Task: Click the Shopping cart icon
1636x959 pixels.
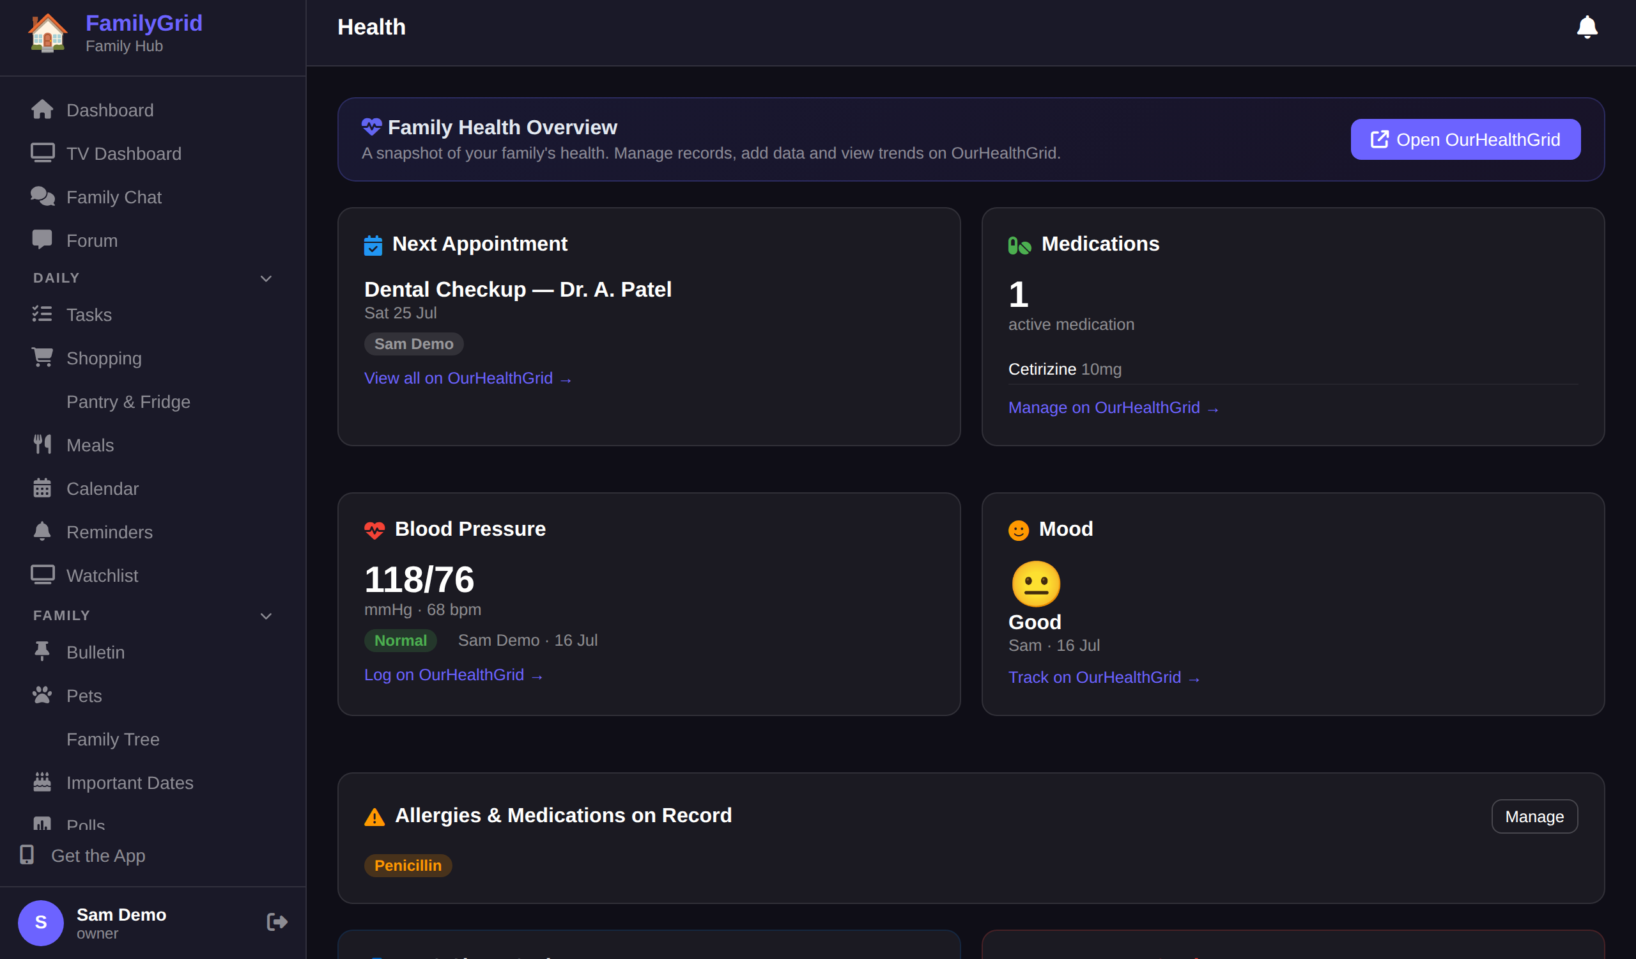Action: pyautogui.click(x=42, y=357)
